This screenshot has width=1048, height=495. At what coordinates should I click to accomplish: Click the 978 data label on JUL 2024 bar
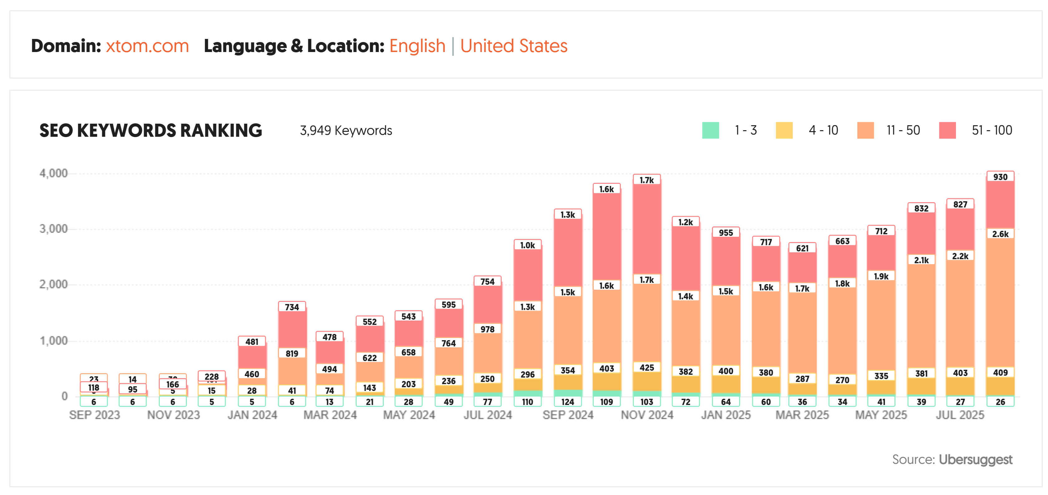pyautogui.click(x=487, y=329)
